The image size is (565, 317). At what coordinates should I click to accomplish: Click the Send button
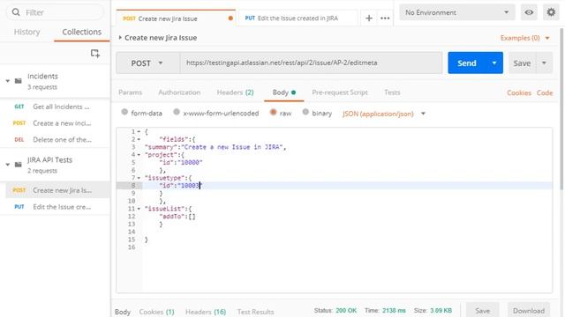467,63
